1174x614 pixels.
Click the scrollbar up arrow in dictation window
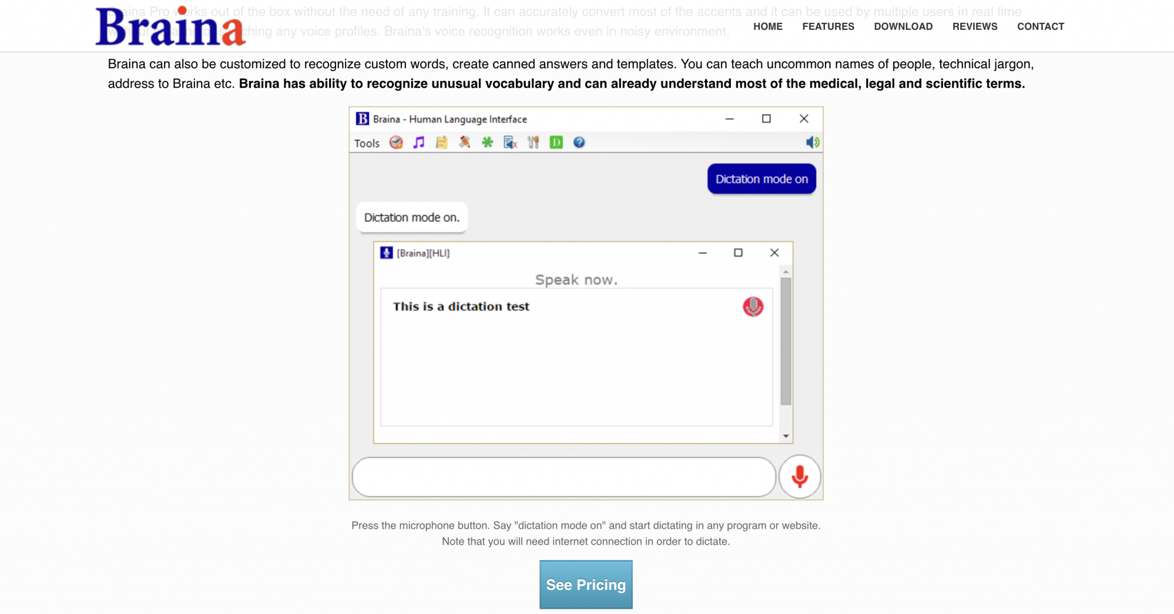(x=785, y=272)
